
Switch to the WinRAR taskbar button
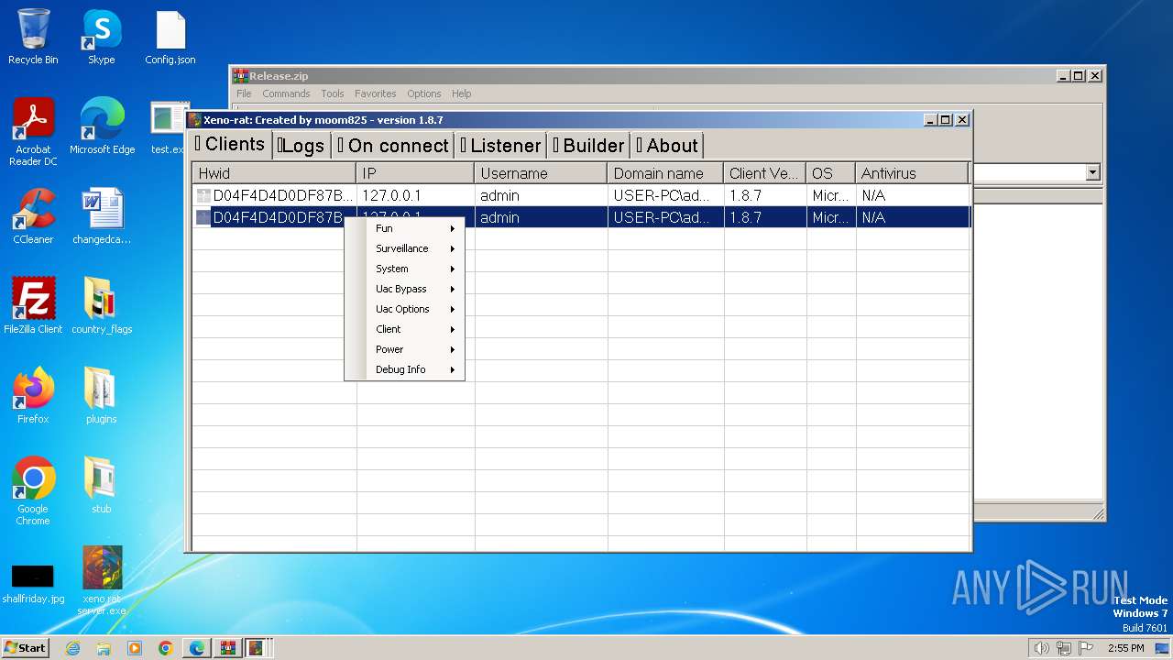click(x=227, y=648)
